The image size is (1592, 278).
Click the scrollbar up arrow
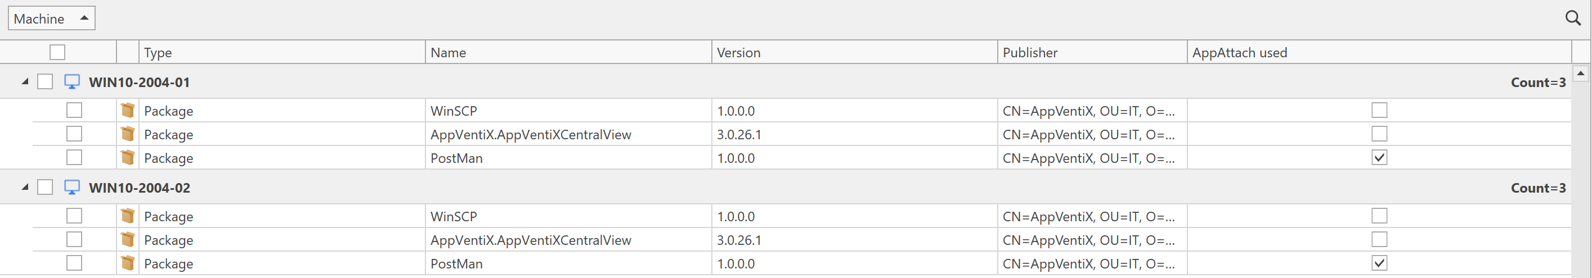pos(1580,74)
